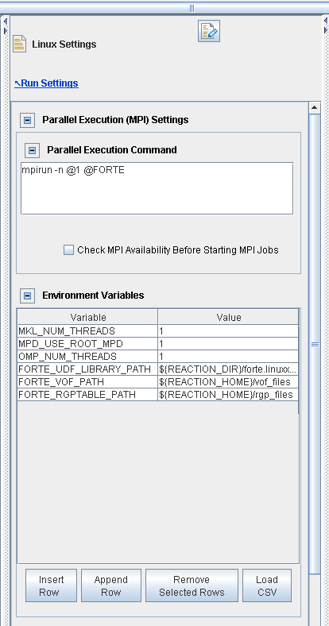Click the OMP_NUM_THREADS value cell
Screen dimensions: 329x626
click(x=228, y=357)
